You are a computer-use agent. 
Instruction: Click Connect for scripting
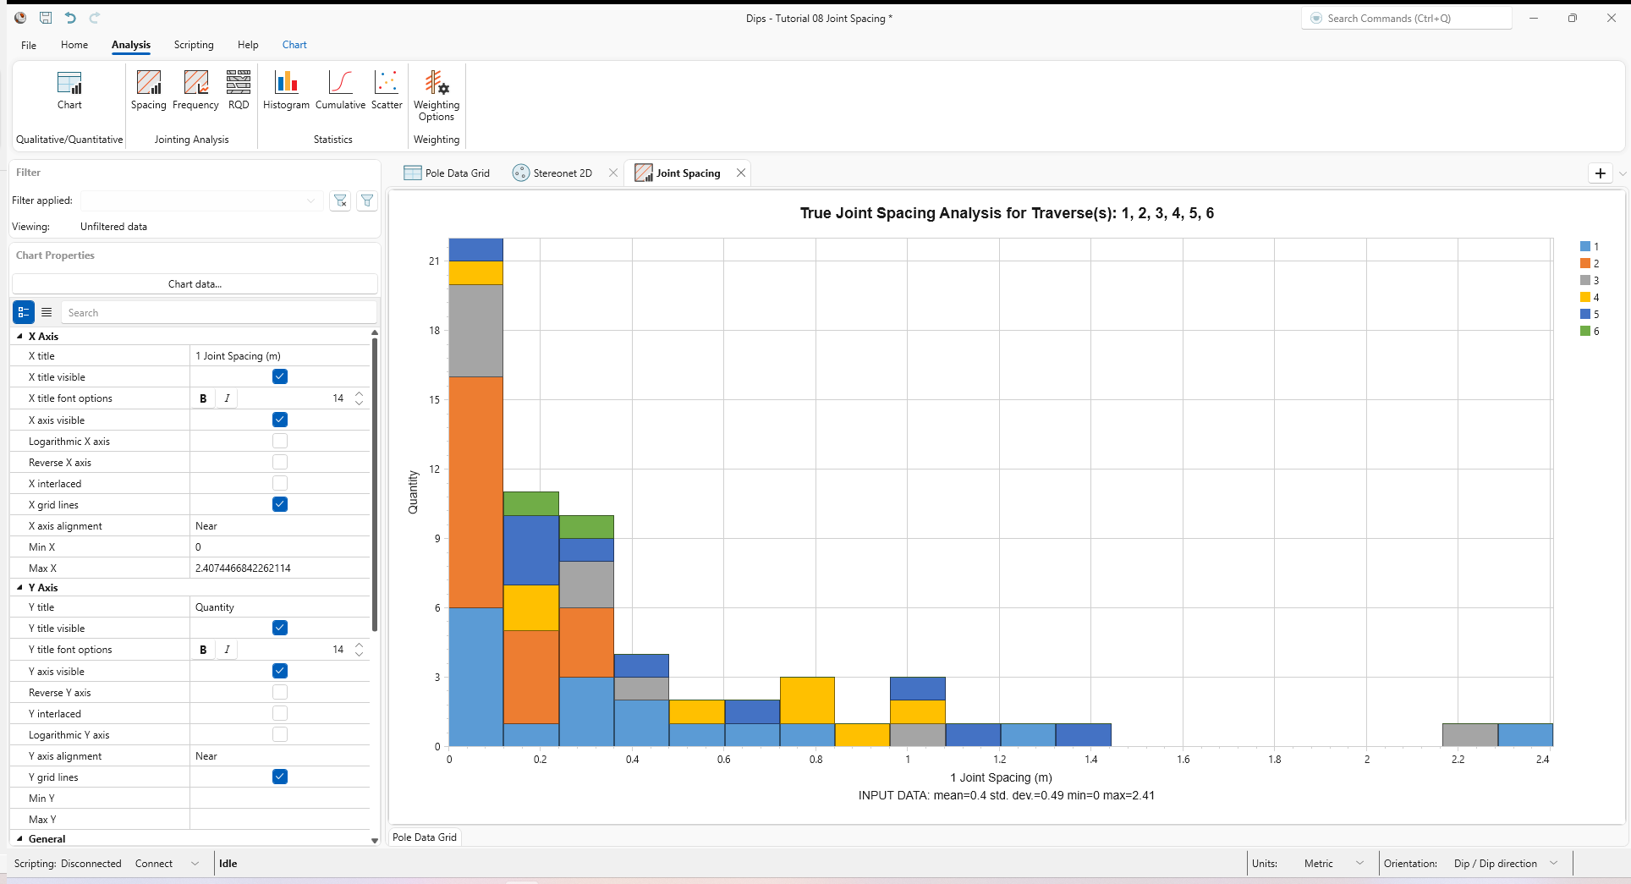(x=154, y=863)
